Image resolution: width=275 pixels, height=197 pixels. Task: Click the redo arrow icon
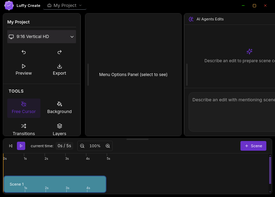coord(59,52)
